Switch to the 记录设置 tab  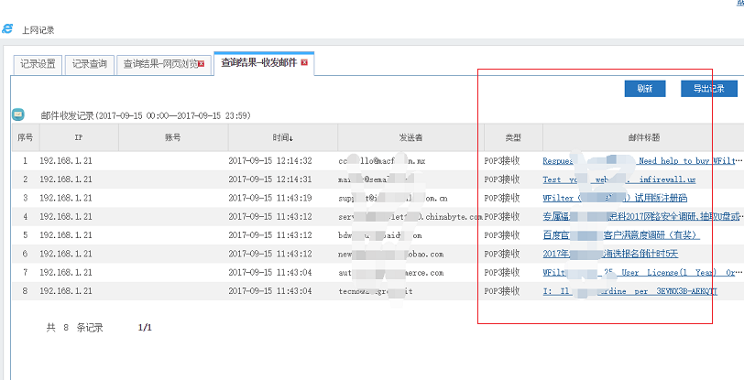click(38, 64)
